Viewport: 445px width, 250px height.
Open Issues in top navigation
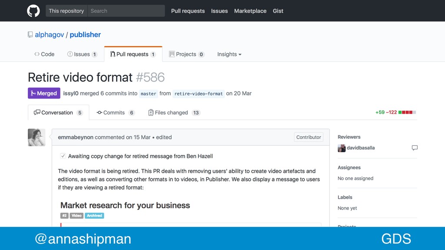[x=219, y=11]
